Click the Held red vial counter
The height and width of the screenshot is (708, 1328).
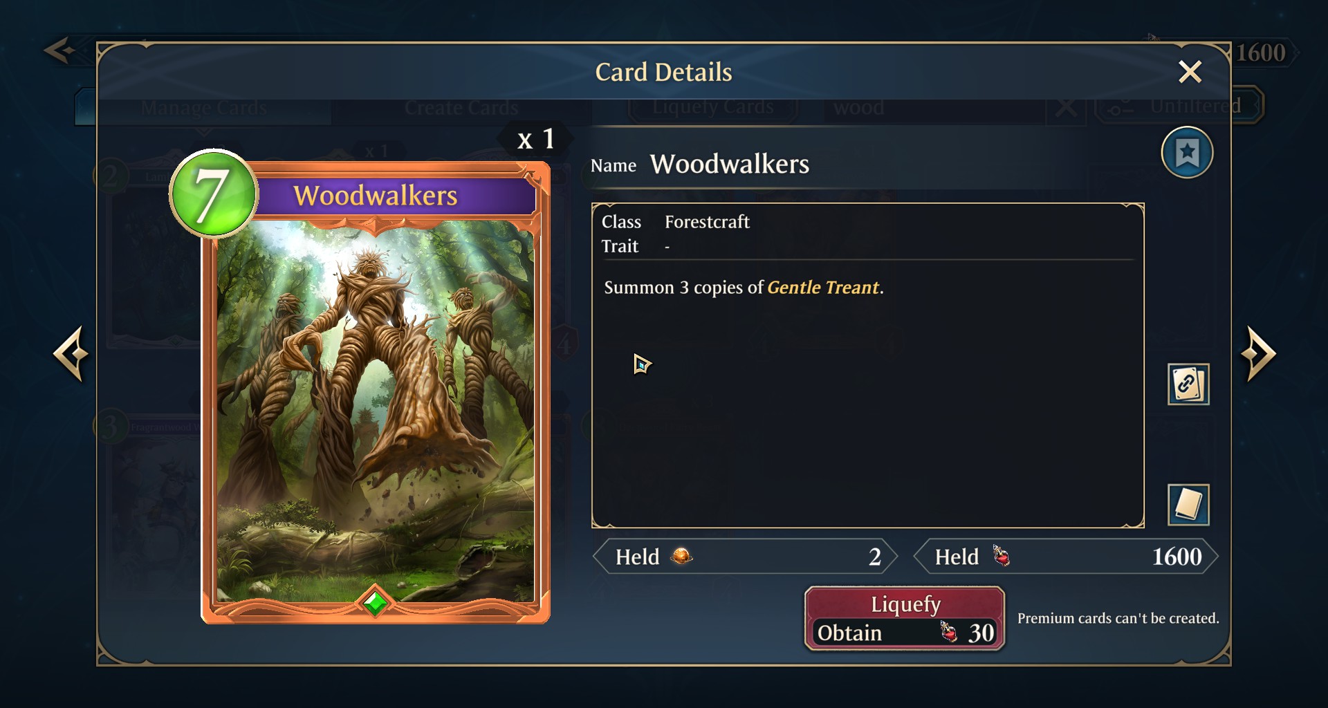pyautogui.click(x=1066, y=557)
